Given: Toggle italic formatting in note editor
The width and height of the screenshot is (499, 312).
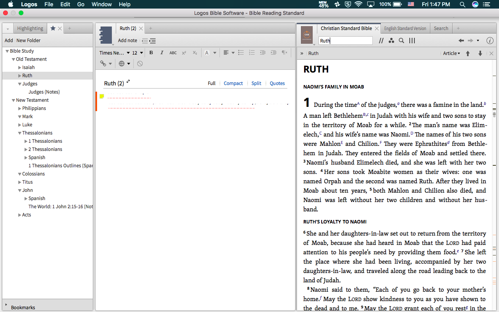Looking at the screenshot, I should pos(162,53).
